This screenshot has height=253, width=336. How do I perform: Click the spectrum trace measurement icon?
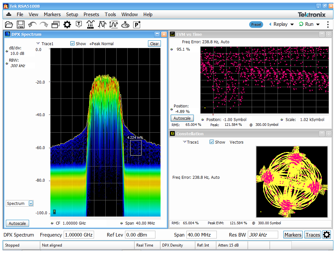point(90,24)
